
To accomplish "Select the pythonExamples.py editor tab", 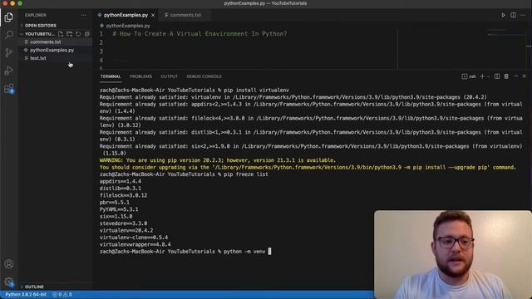I will (126, 15).
